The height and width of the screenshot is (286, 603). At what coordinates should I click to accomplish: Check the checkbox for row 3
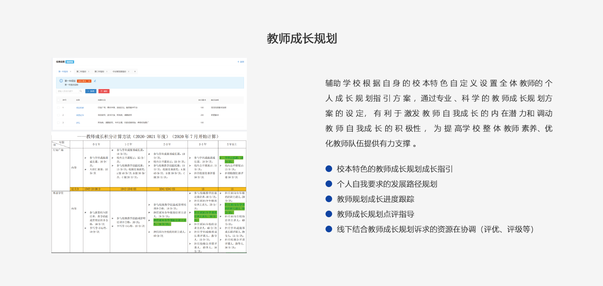(58, 123)
